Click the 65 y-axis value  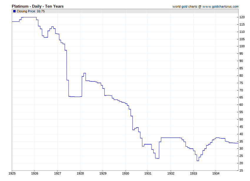click(x=241, y=97)
